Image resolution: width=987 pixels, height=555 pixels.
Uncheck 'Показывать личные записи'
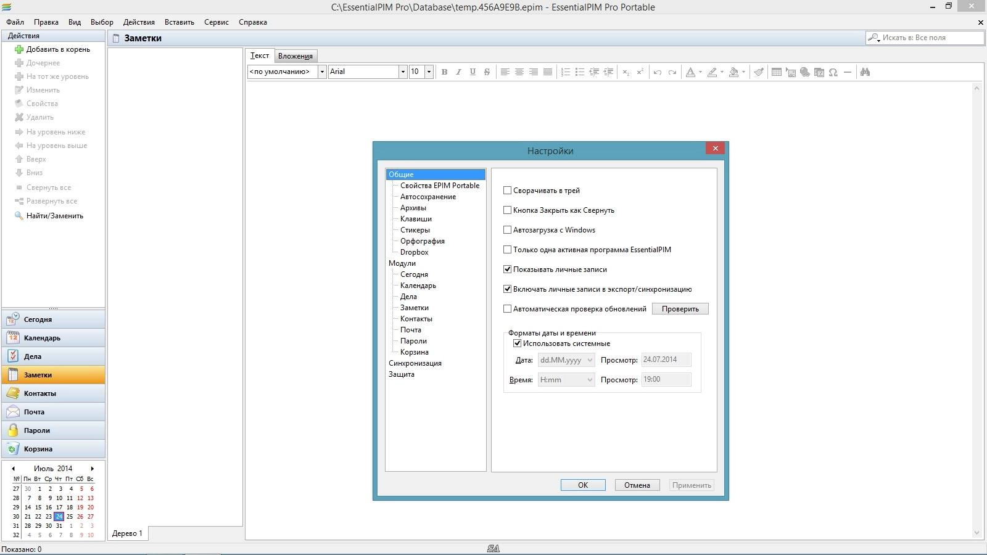pos(508,269)
